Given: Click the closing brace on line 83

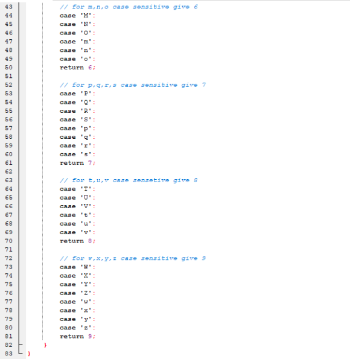Looking at the screenshot, I should tap(29, 354).
